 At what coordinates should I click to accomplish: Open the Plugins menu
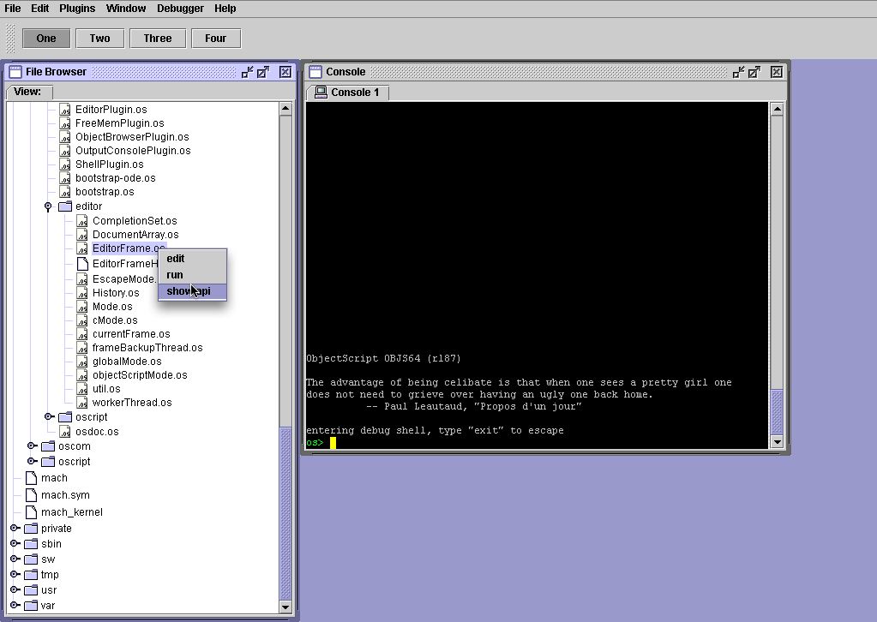[77, 9]
